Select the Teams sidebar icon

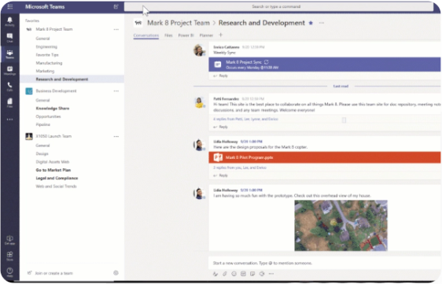pos(9,53)
